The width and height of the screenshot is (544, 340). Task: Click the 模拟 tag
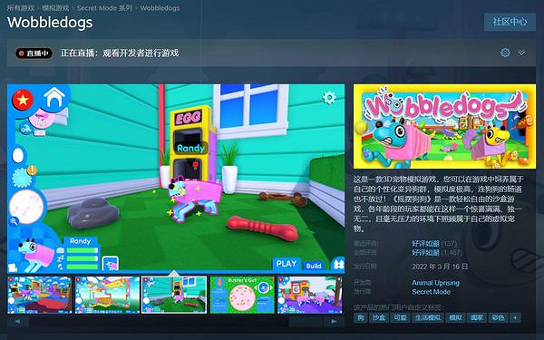coord(455,317)
